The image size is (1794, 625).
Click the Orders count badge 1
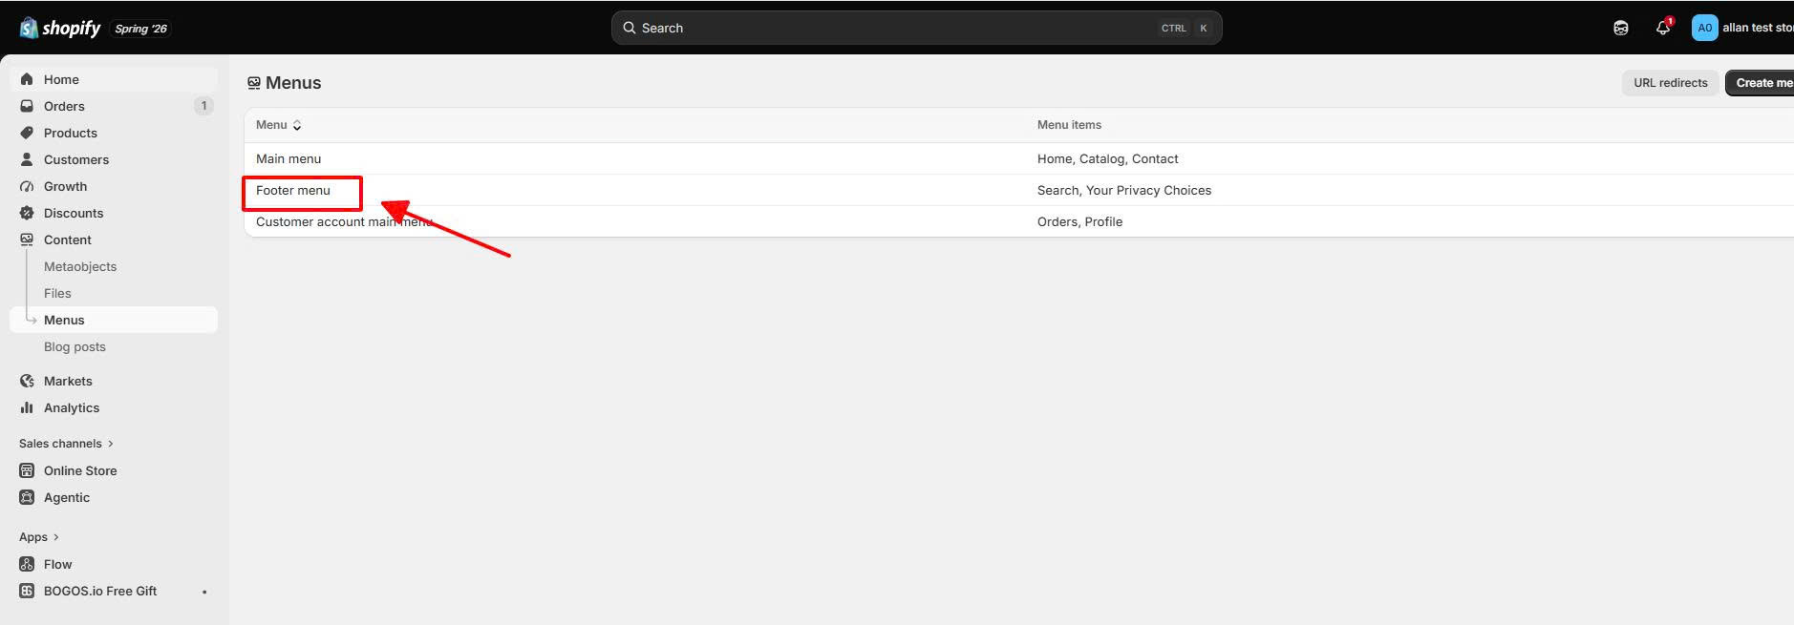coord(203,106)
